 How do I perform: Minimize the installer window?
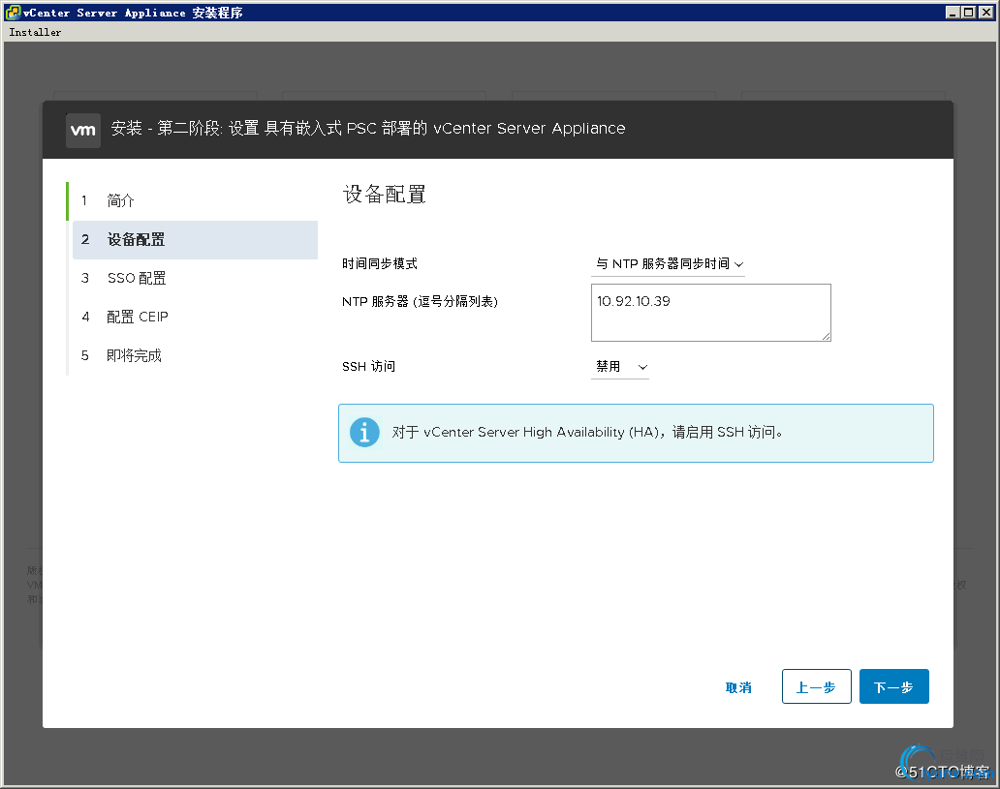click(x=953, y=13)
